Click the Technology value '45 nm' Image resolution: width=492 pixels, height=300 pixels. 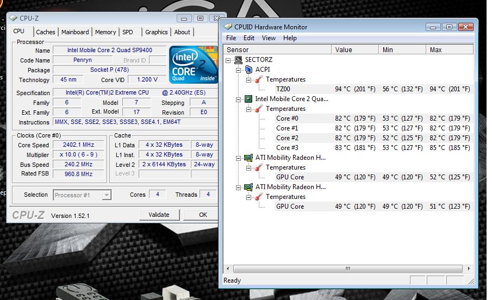(x=68, y=79)
